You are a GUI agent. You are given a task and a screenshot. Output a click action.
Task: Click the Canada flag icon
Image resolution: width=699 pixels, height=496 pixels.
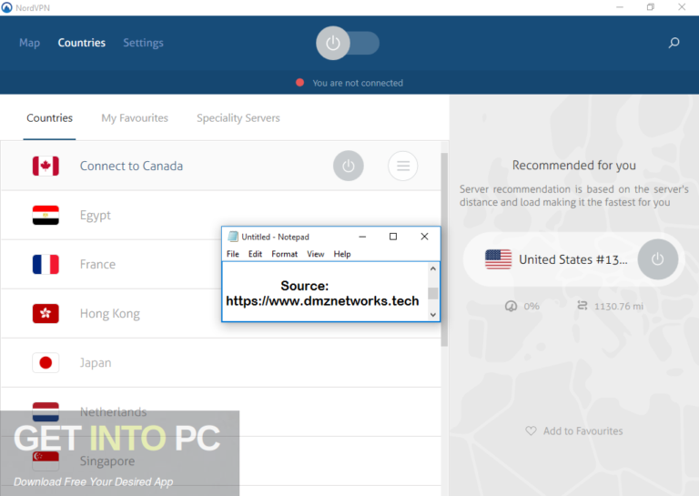tap(46, 166)
